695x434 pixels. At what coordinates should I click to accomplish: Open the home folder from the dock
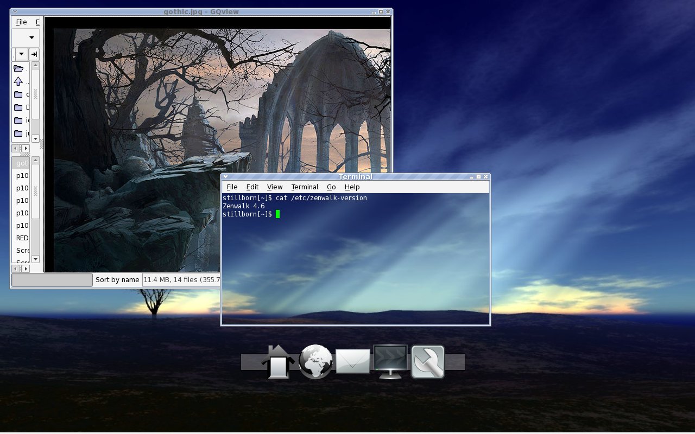pos(278,362)
